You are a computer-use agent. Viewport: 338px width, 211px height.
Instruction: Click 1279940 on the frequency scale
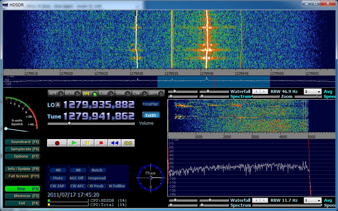[x=207, y=74]
